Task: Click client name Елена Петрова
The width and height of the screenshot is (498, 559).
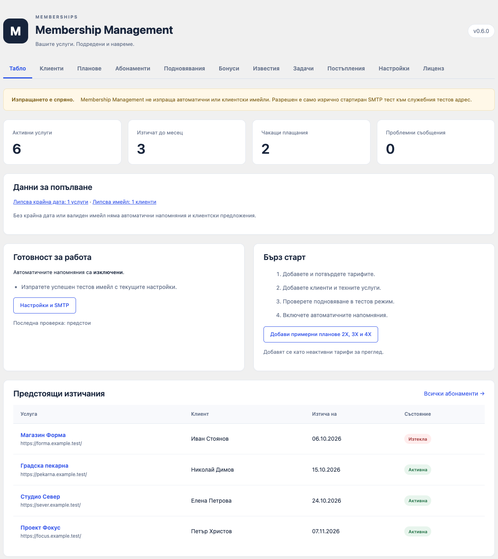Action: (211, 501)
